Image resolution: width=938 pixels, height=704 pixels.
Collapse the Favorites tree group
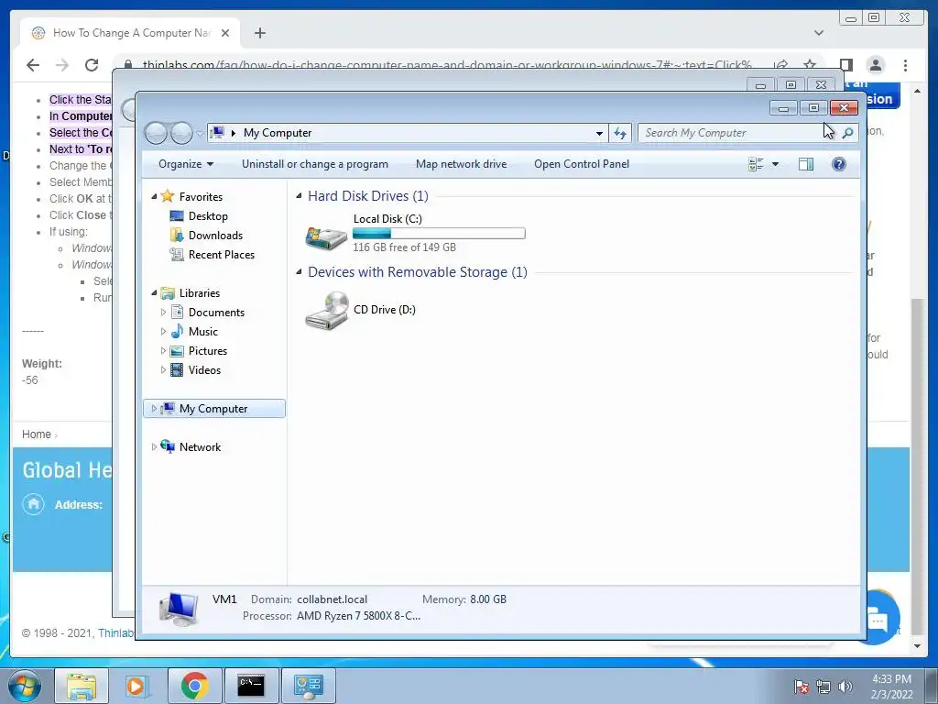coord(154,196)
